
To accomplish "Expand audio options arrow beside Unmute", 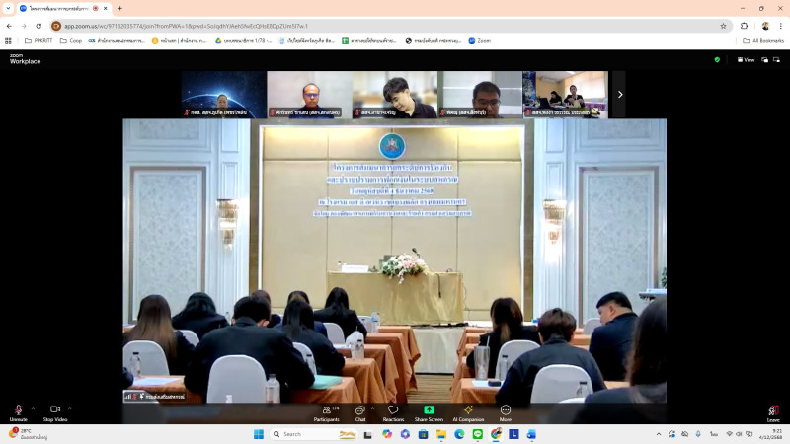I will (x=33, y=407).
